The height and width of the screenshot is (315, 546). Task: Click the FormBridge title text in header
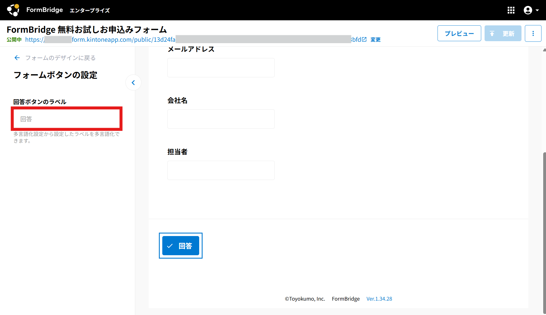click(45, 10)
